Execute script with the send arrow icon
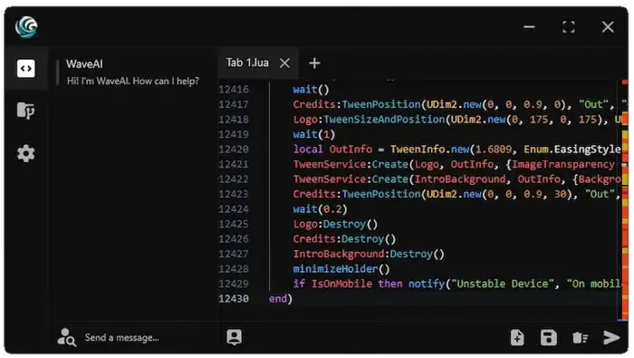Viewport: 634px width, 358px height. [x=611, y=337]
